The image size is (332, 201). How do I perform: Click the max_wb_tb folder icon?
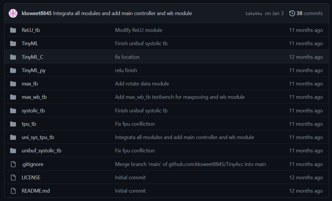coord(13,97)
